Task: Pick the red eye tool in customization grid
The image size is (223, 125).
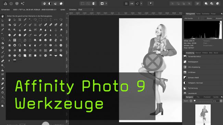Action: point(35,35)
